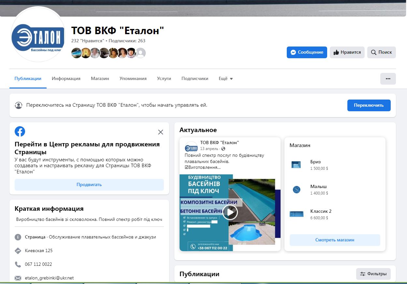This screenshot has height=284, width=407.
Task: Open the Упоминания tab
Action: click(133, 78)
